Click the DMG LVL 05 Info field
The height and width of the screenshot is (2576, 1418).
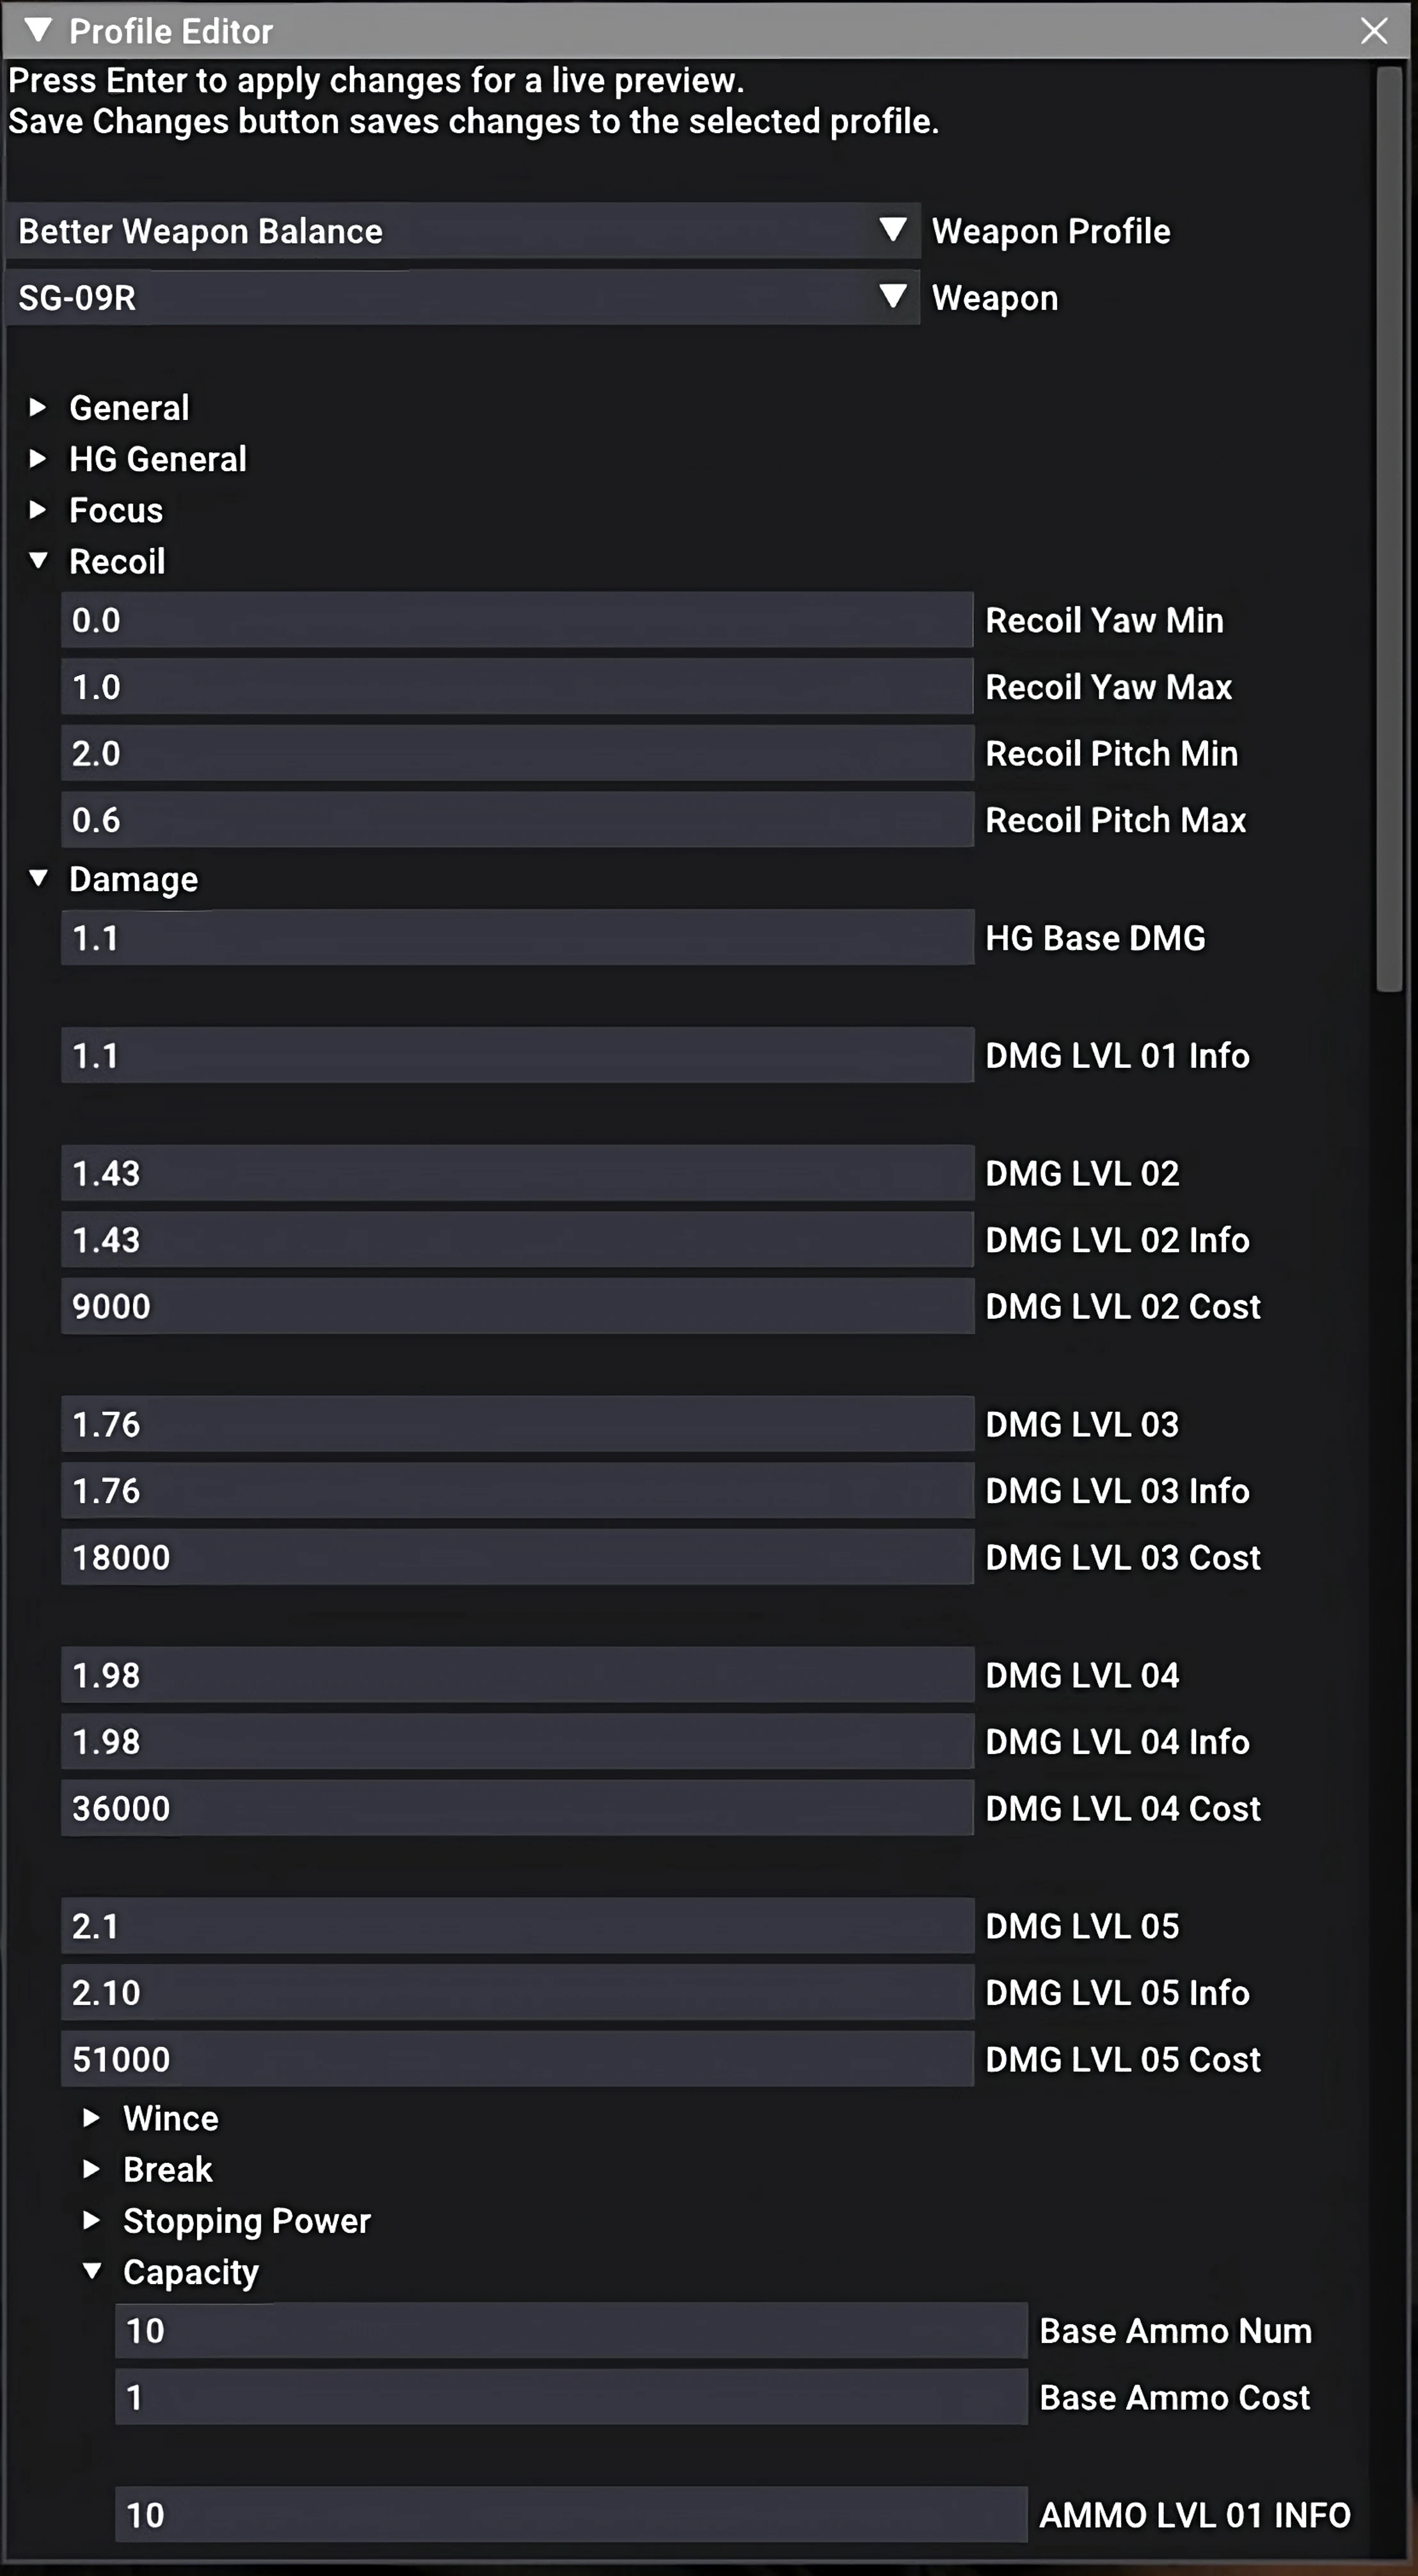pyautogui.click(x=516, y=1992)
